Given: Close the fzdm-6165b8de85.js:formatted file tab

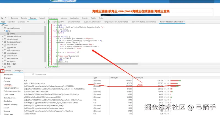Looking at the screenshot, I should 184,22.
